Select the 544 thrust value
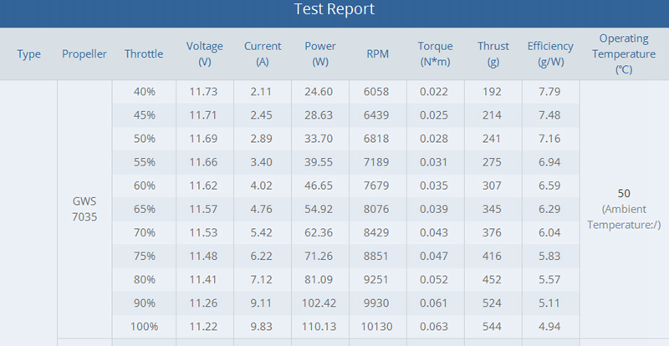 click(493, 325)
